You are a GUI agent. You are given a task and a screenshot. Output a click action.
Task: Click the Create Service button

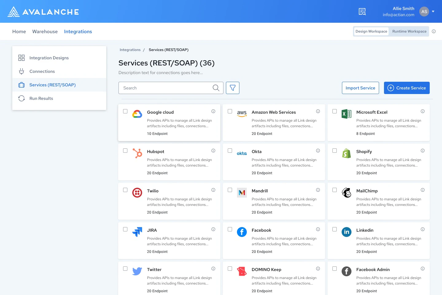point(407,88)
